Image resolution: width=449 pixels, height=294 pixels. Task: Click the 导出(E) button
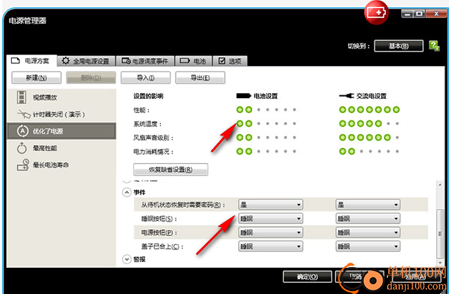pyautogui.click(x=200, y=77)
